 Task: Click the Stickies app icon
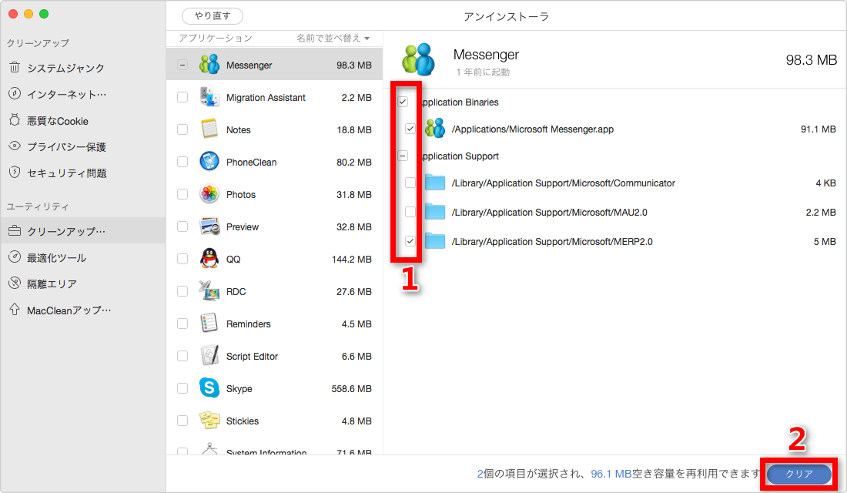tap(209, 420)
